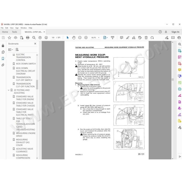Select the Highlight text tool
Screen dimensions: 182x182
pyautogui.click(x=128, y=38)
